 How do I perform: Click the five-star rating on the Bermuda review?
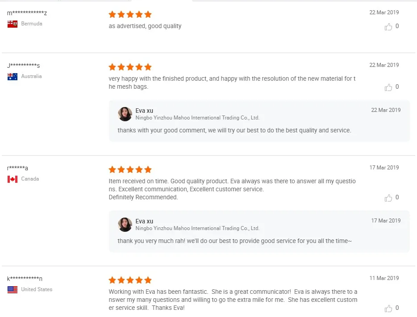[x=130, y=15]
